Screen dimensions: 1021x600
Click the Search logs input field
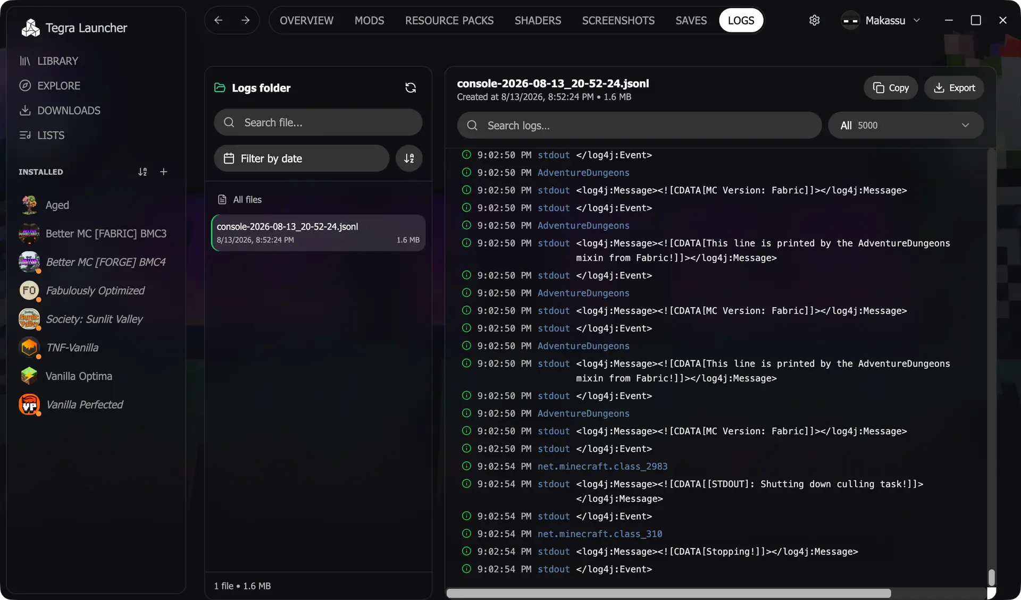[639, 125]
